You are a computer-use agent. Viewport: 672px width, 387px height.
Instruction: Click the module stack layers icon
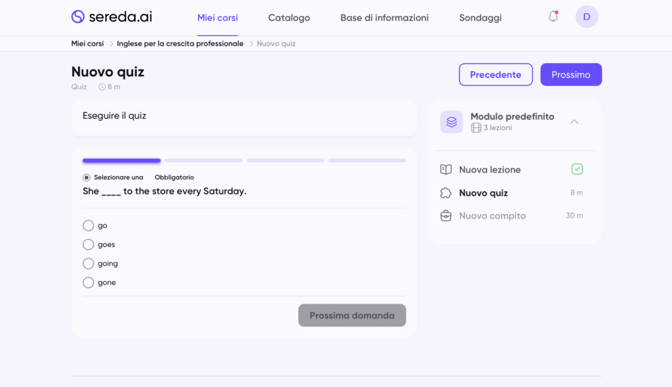tap(451, 122)
